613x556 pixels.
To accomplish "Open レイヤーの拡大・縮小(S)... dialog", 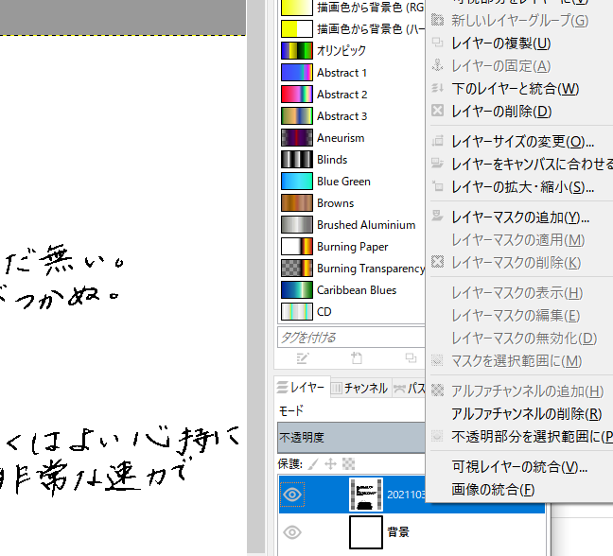I will [523, 187].
